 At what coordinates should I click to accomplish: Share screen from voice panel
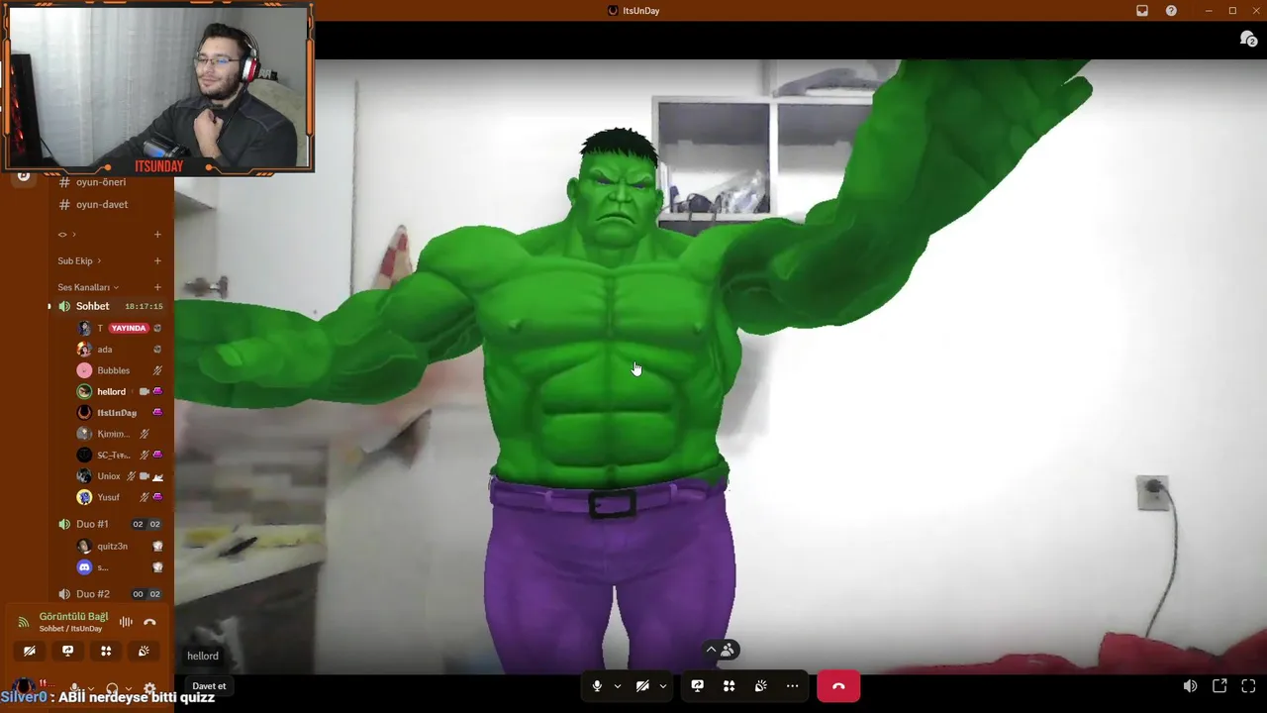(67, 651)
